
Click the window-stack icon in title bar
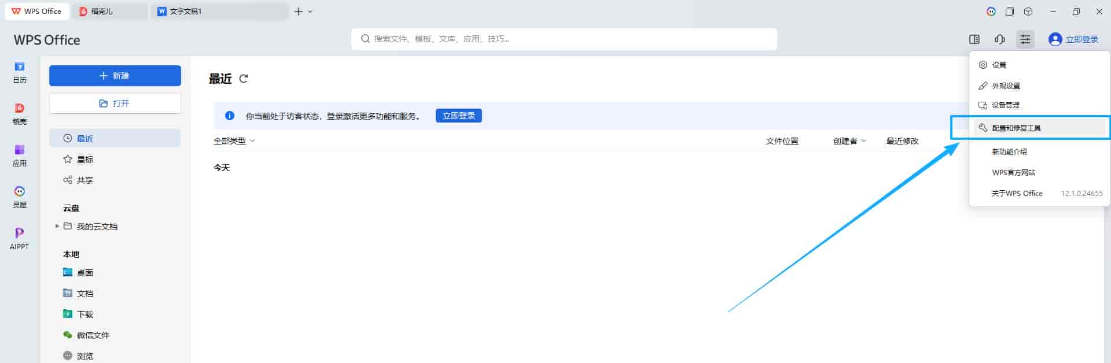(1010, 12)
